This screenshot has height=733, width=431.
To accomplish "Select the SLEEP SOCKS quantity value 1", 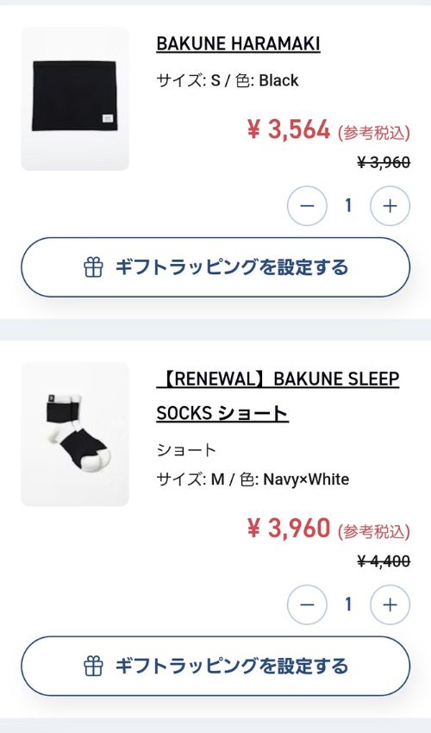I will [x=348, y=605].
